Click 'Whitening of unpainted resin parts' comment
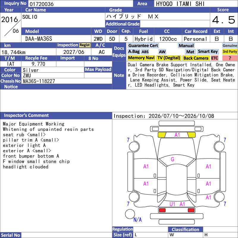The image size is (238, 238). 48,129
